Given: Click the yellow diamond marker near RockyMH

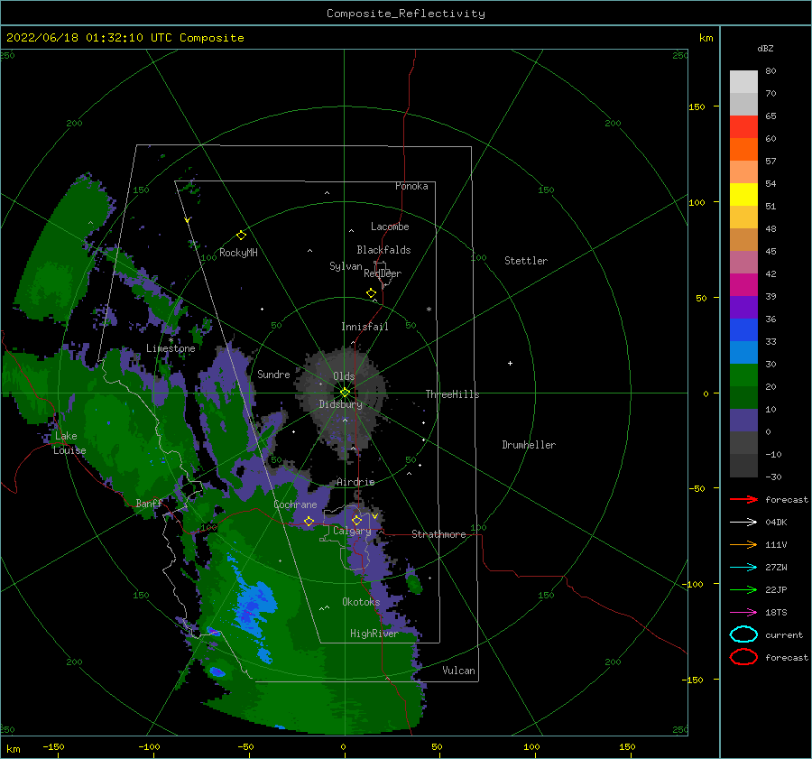Looking at the screenshot, I should 241,236.
